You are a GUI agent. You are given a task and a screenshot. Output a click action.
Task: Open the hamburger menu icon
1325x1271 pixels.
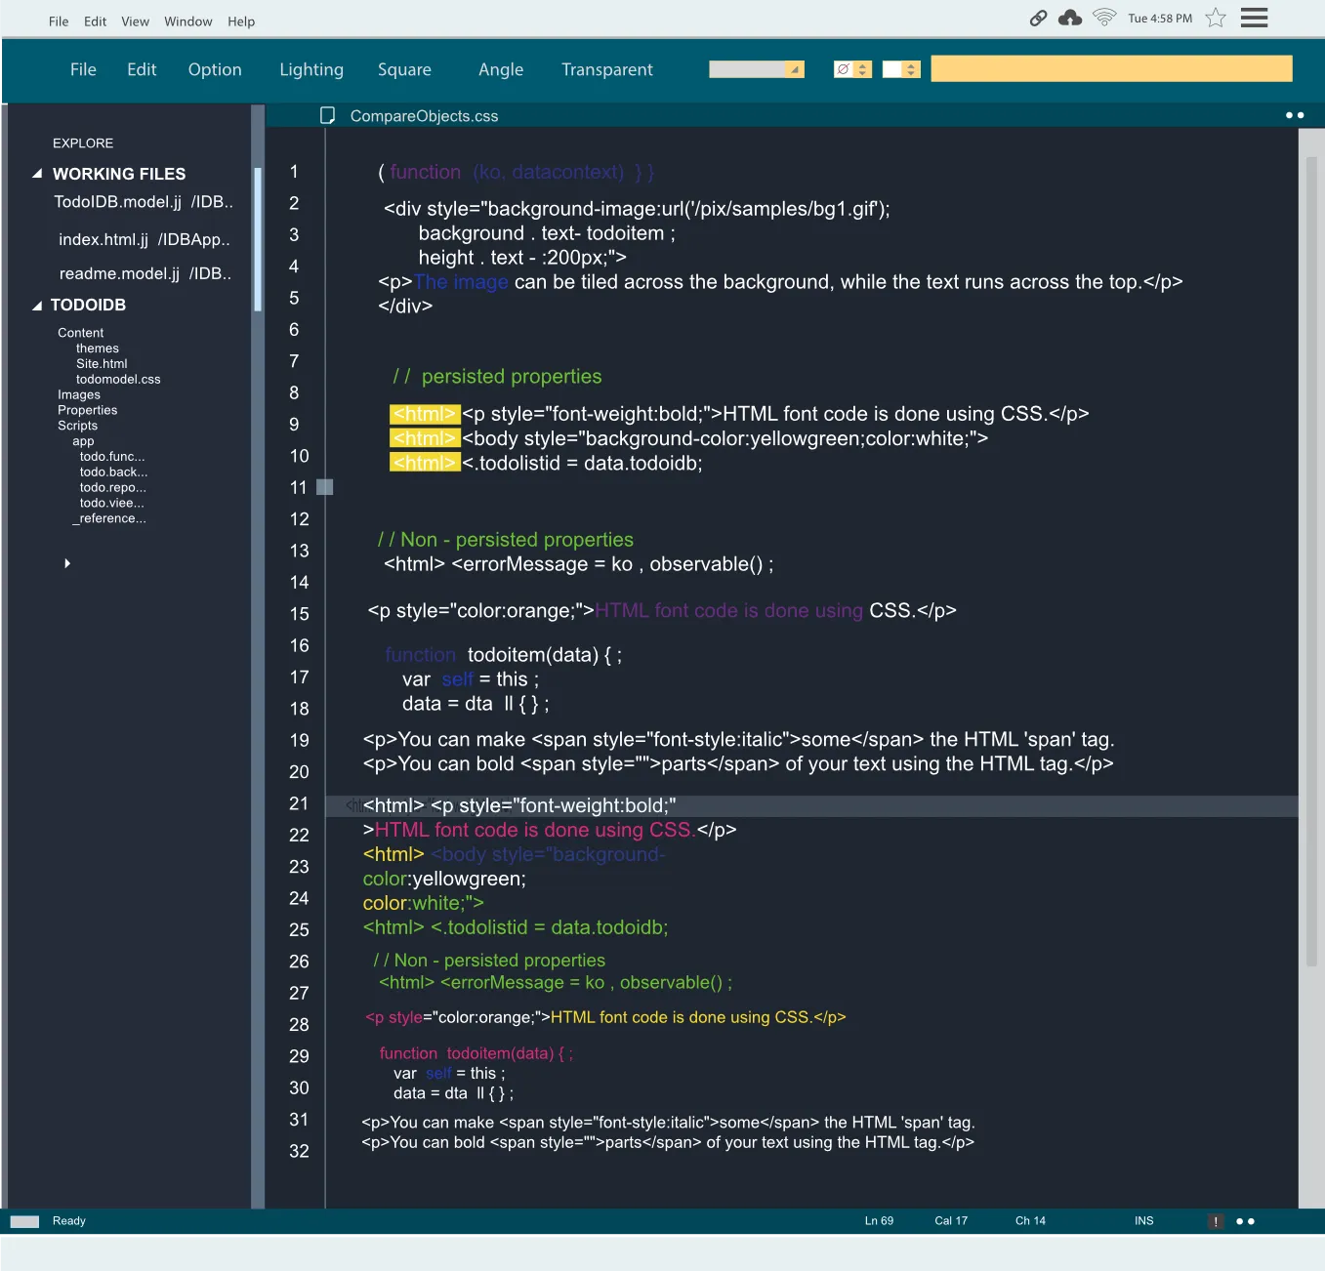[1254, 18]
